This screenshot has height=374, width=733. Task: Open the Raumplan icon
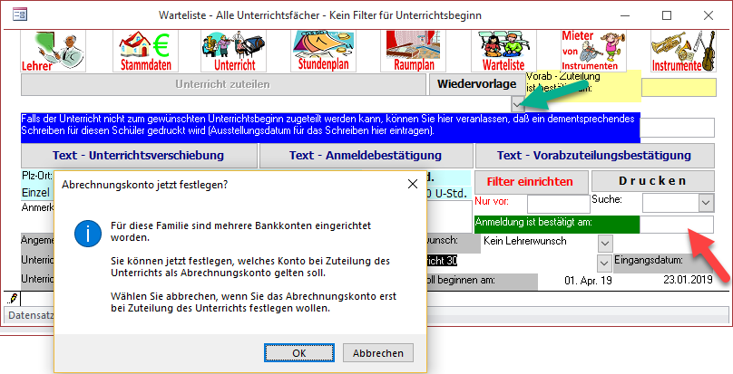click(415, 52)
